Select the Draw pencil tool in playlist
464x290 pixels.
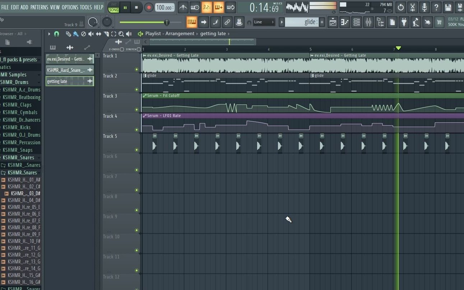(68, 34)
